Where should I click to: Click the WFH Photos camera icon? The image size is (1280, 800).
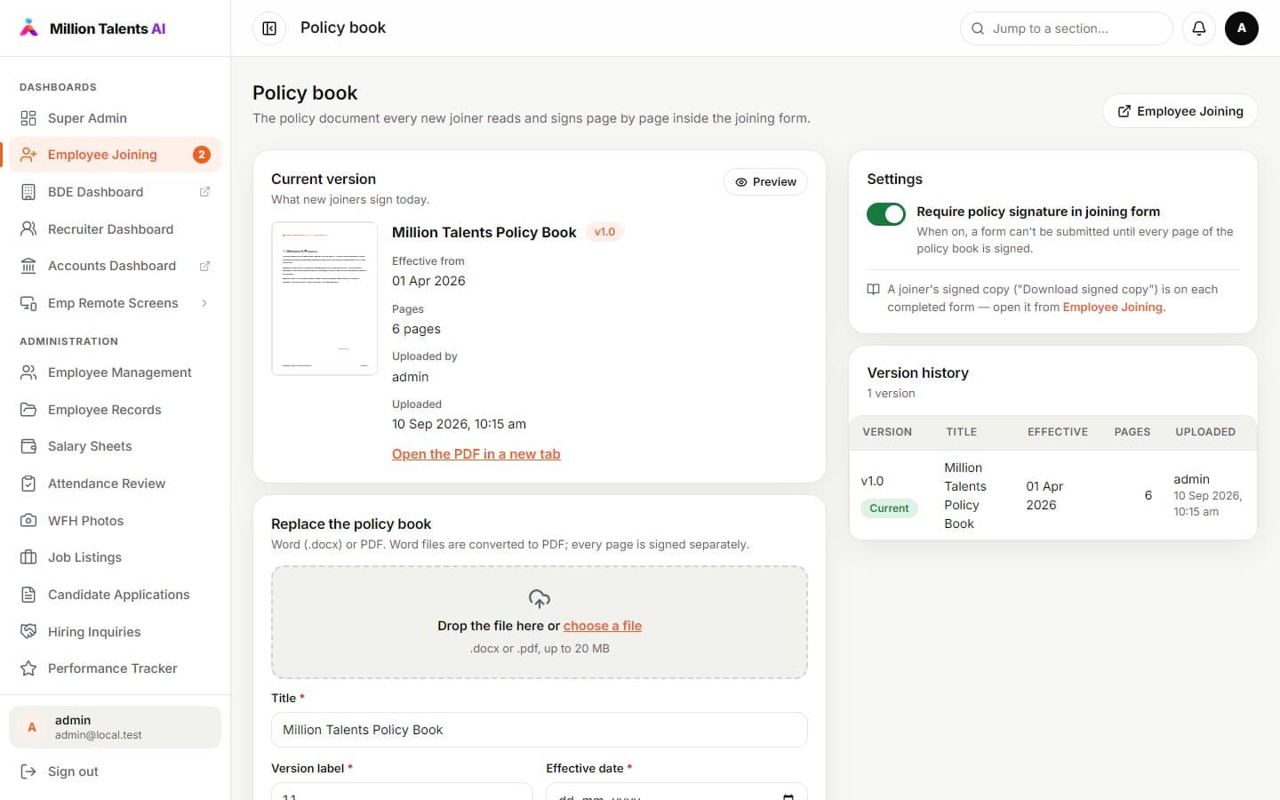(x=28, y=521)
